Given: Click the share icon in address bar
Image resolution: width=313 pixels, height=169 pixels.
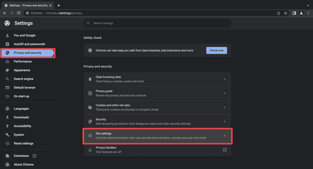Looking at the screenshot, I should coord(278,13).
